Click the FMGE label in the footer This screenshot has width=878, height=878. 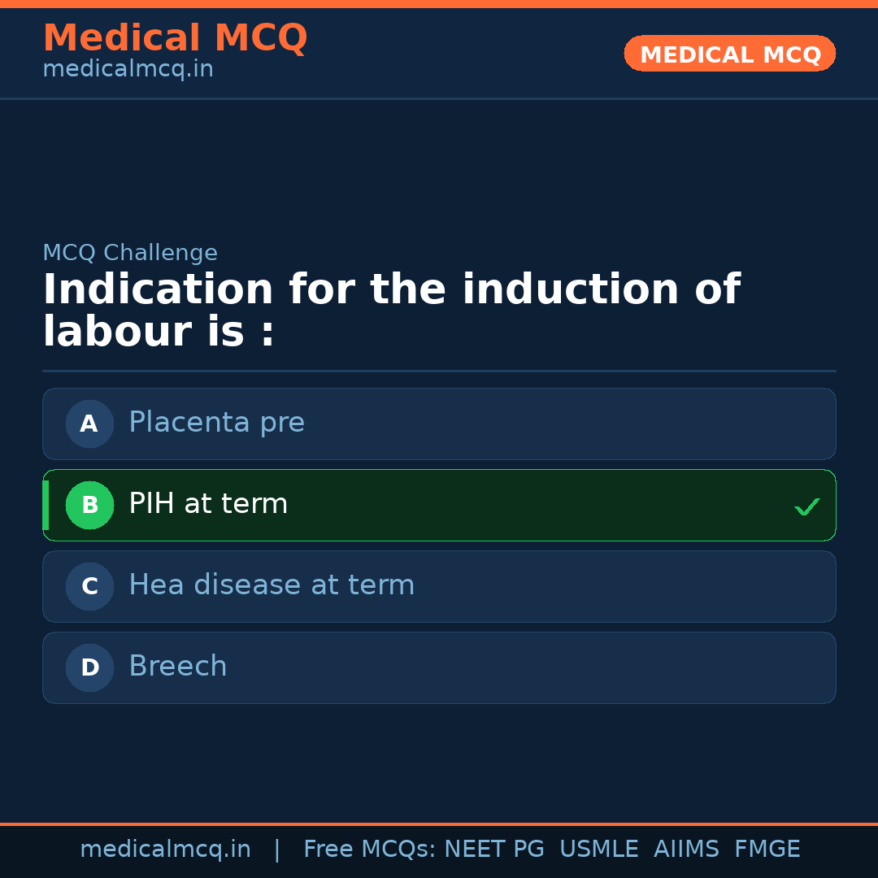tap(767, 849)
